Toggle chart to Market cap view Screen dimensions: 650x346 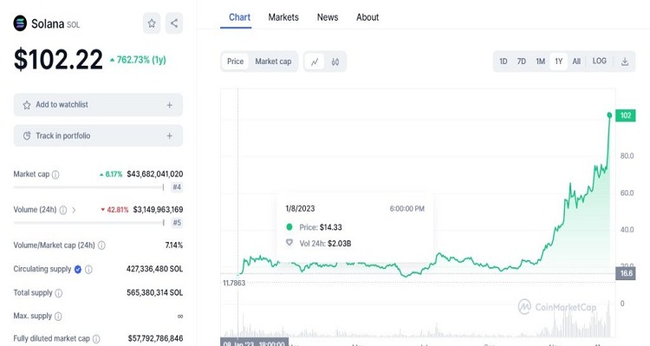tap(273, 61)
